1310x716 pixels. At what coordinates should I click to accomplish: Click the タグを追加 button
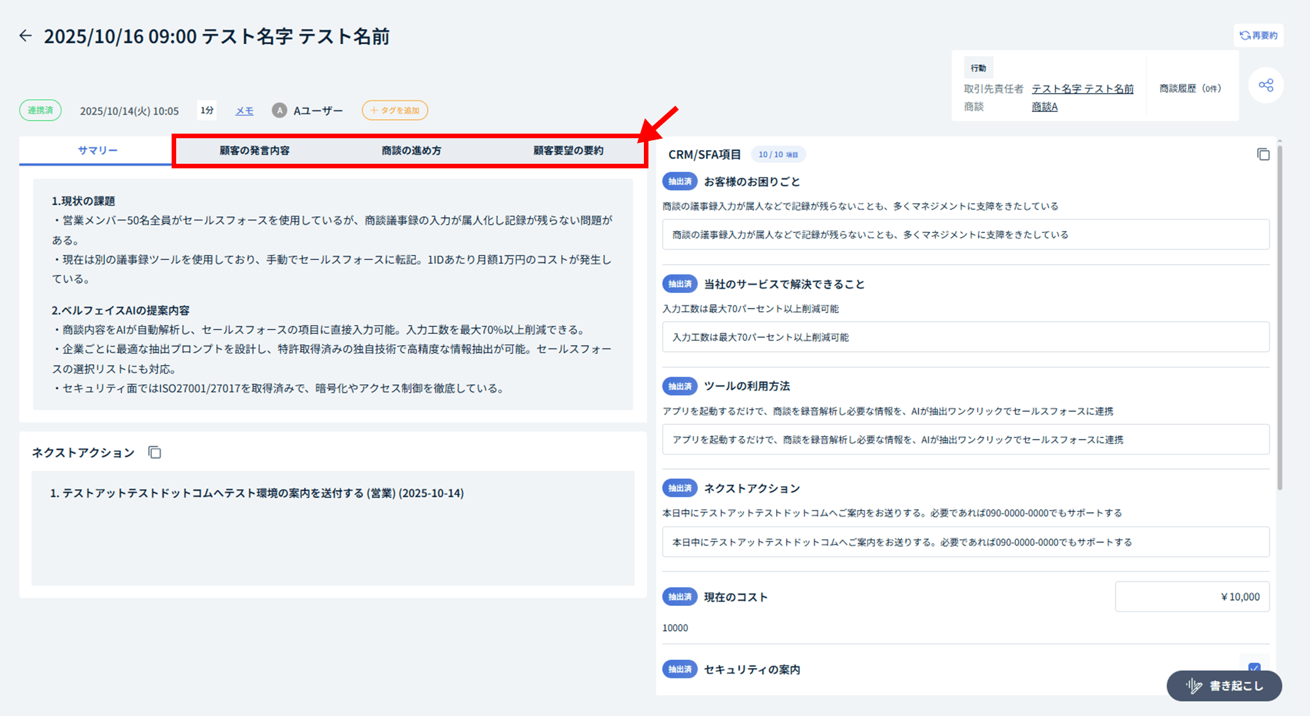[x=394, y=110]
